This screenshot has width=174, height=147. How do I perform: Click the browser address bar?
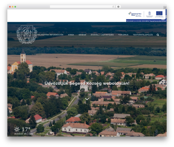tap(82, 7)
